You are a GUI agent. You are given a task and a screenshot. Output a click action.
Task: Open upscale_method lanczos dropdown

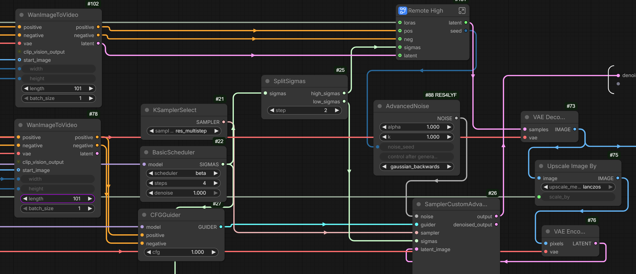(x=578, y=187)
